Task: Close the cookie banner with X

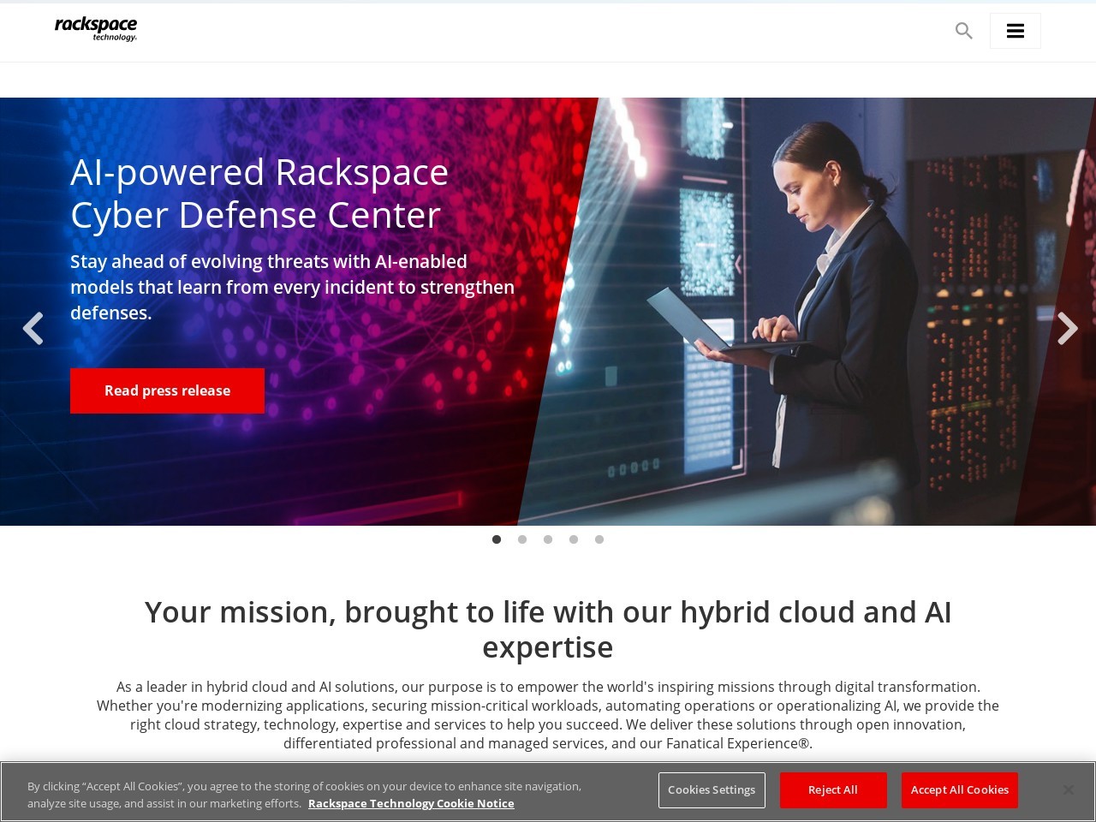Action: [x=1068, y=789]
